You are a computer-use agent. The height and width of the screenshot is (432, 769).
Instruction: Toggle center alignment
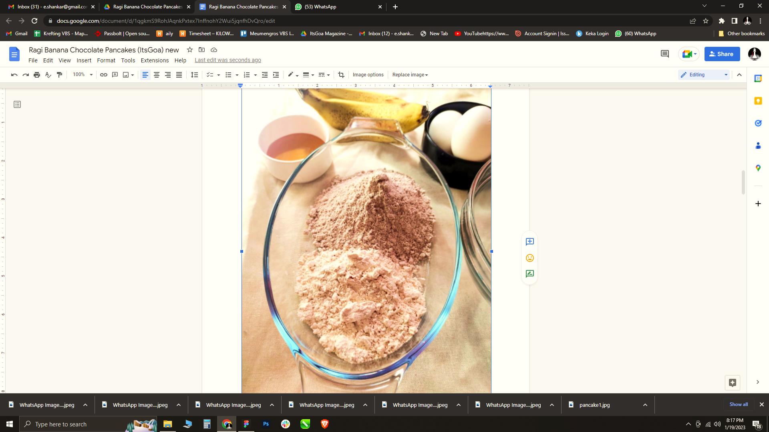157,75
